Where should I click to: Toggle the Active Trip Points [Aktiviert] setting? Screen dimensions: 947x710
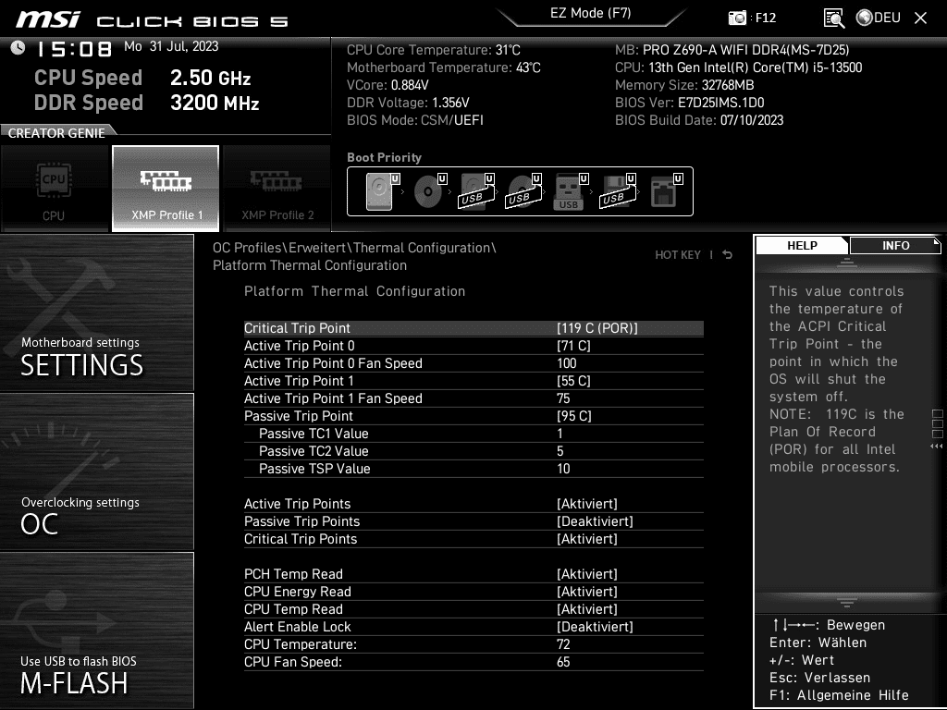click(473, 504)
